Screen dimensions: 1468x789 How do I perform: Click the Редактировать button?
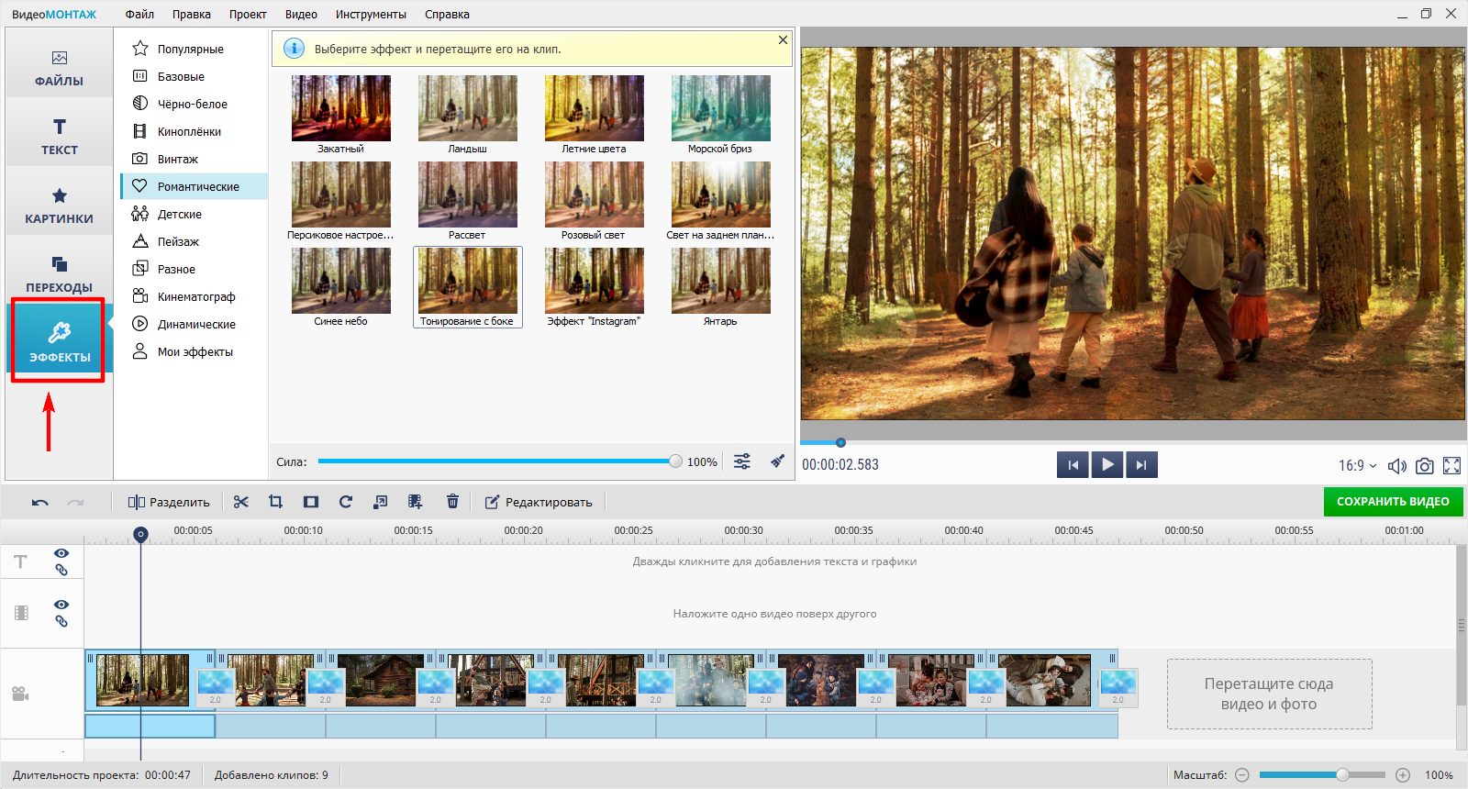pos(539,502)
